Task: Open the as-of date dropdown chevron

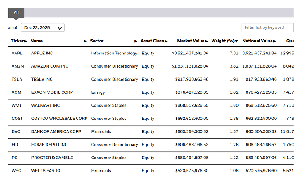Action: (x=60, y=28)
